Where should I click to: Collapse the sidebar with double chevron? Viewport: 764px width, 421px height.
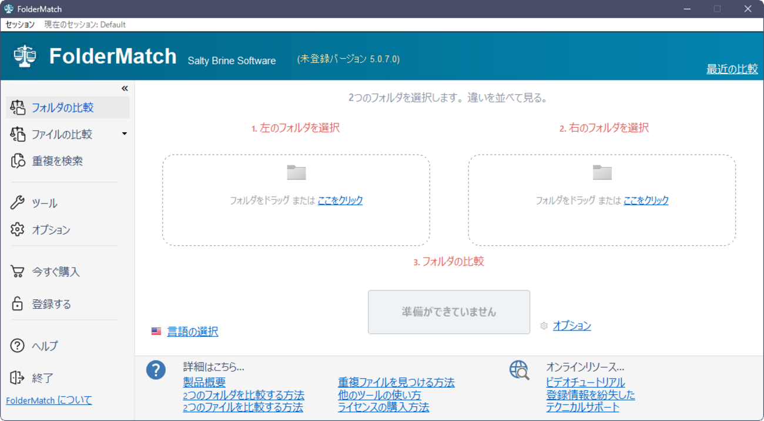click(x=125, y=88)
